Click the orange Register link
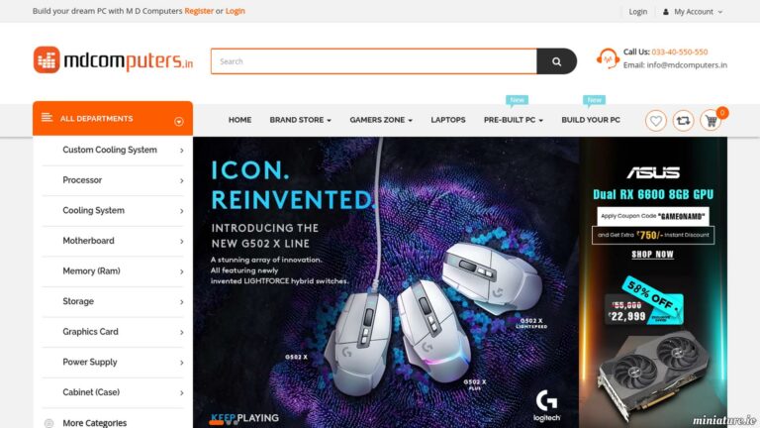The height and width of the screenshot is (428, 760). [x=199, y=11]
